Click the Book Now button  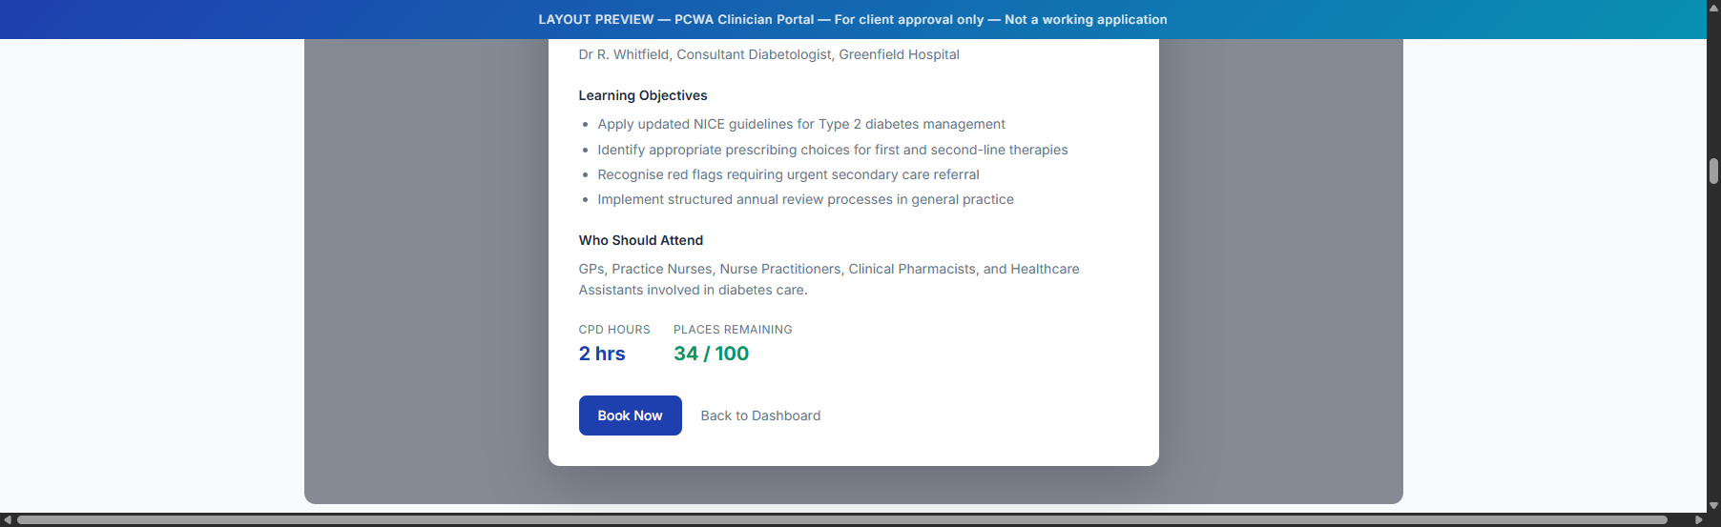click(x=630, y=416)
